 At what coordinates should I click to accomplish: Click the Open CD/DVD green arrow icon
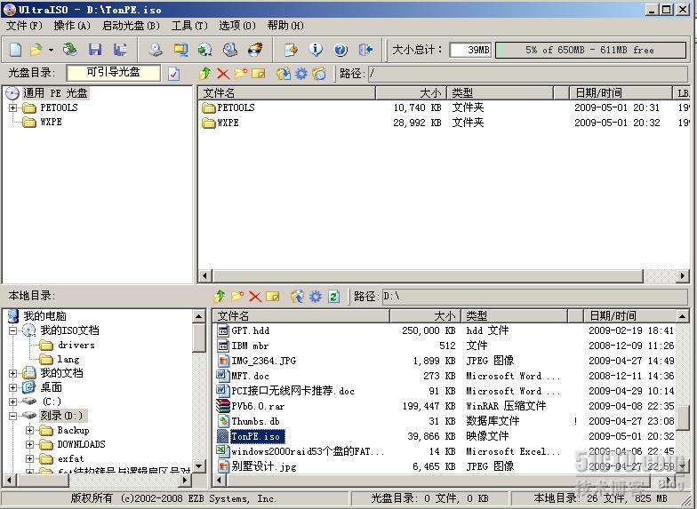[x=69, y=50]
